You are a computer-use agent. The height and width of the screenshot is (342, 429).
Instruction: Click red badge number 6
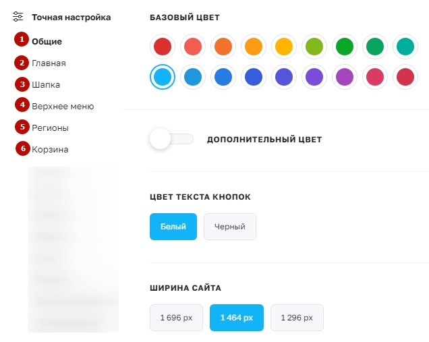23,148
